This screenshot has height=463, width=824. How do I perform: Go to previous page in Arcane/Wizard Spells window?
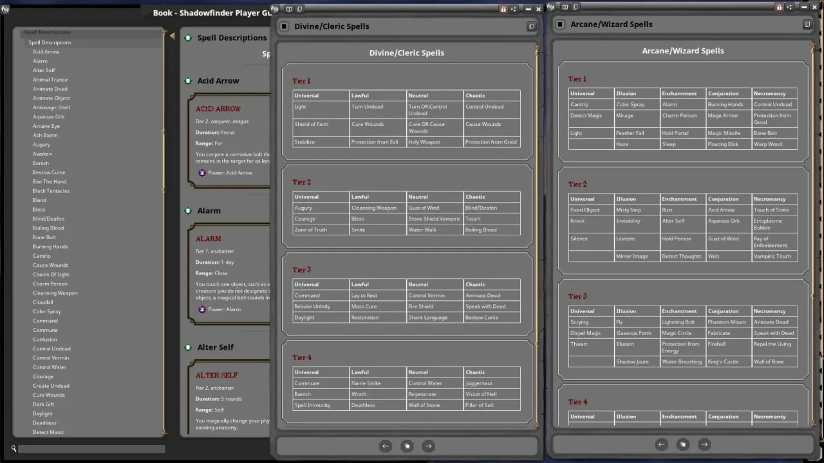pyautogui.click(x=661, y=444)
